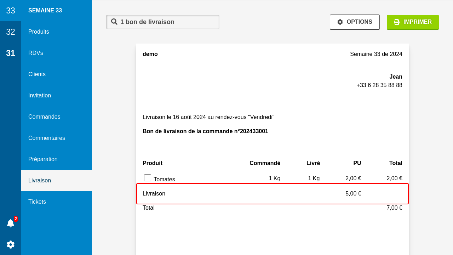The height and width of the screenshot is (255, 453).
Task: Switch to week 33
Action: 11,11
